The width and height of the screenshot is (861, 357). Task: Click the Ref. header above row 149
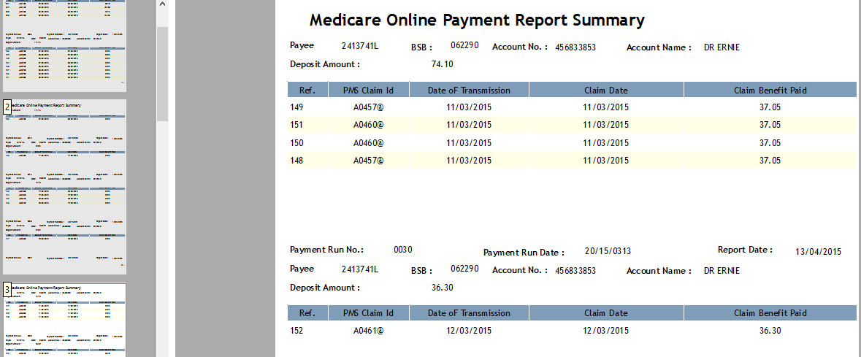tap(307, 90)
